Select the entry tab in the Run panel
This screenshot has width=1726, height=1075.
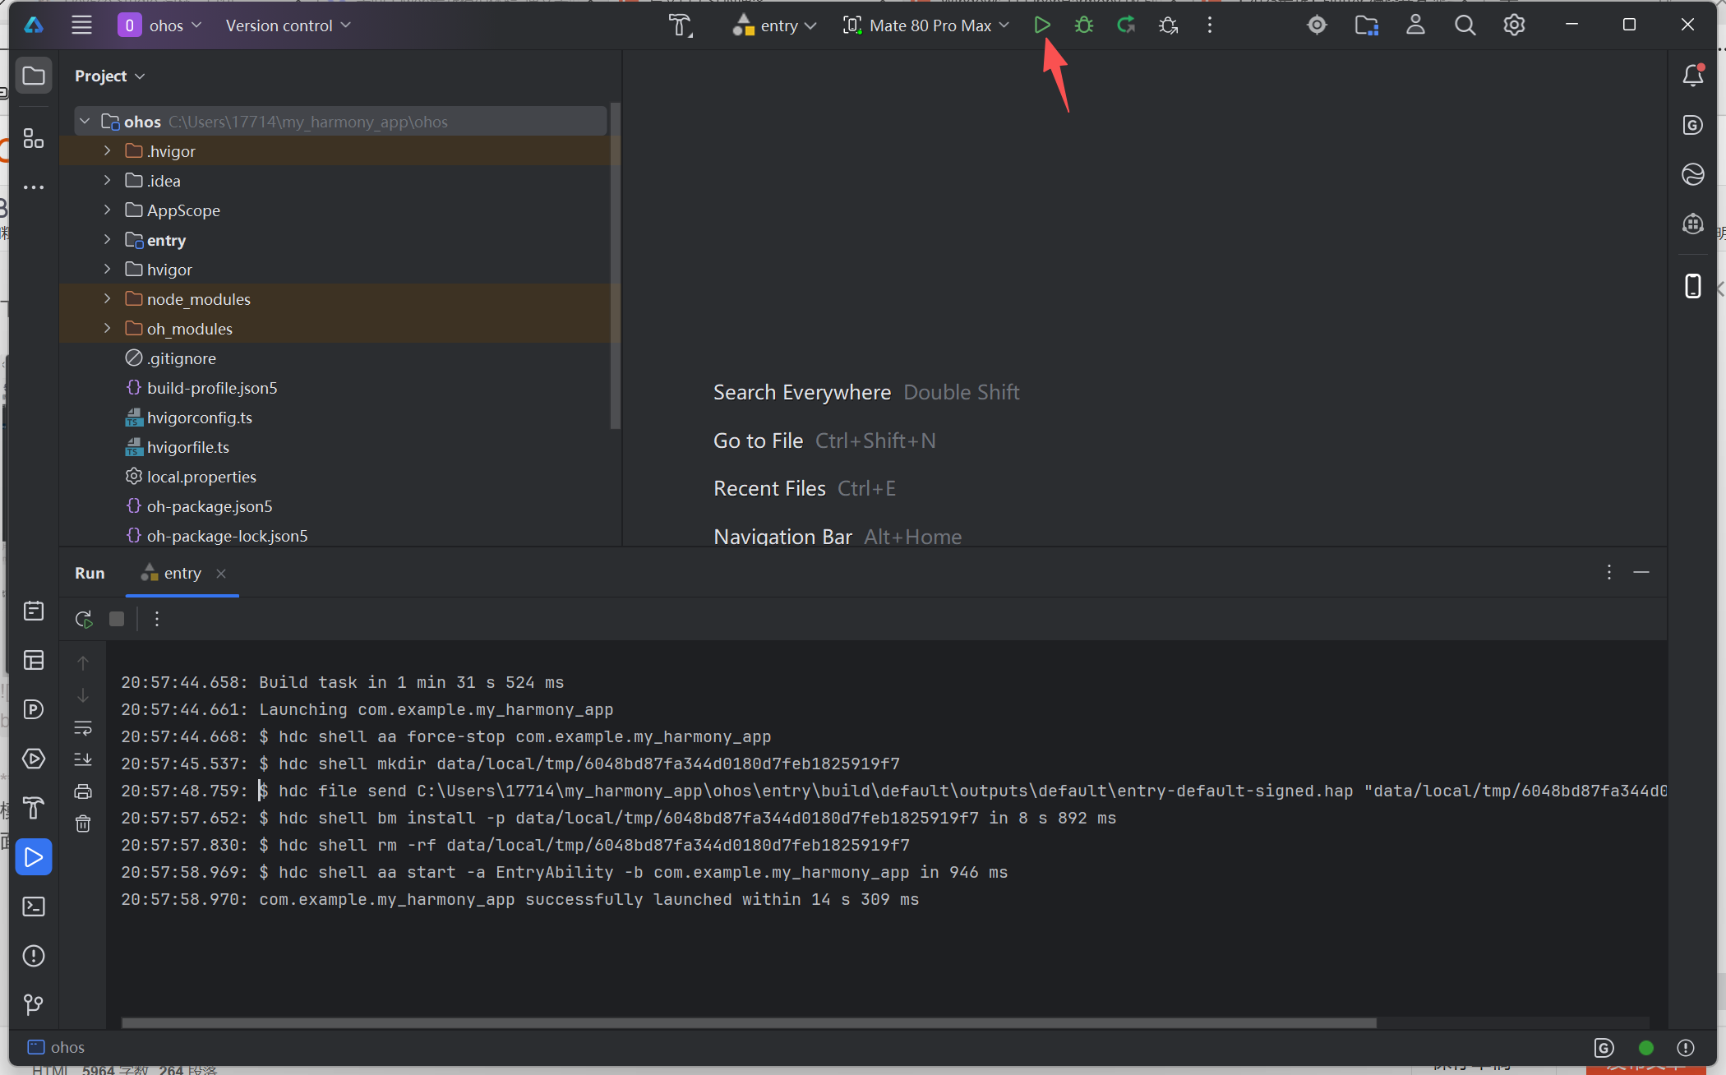(x=182, y=574)
